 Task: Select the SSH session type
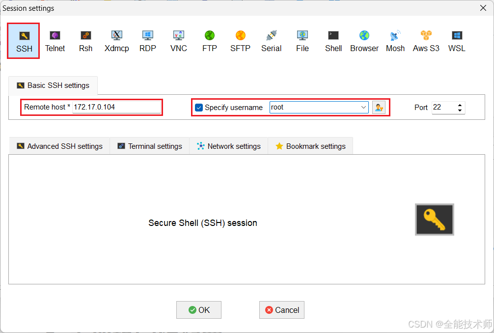24,41
